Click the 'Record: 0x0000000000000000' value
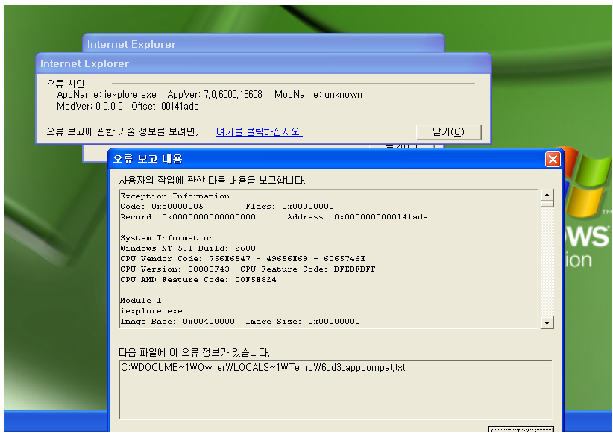The height and width of the screenshot is (444, 613). coord(188,217)
